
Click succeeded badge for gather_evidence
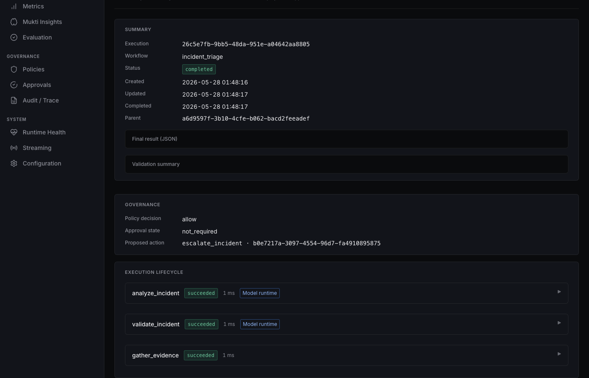click(x=201, y=355)
